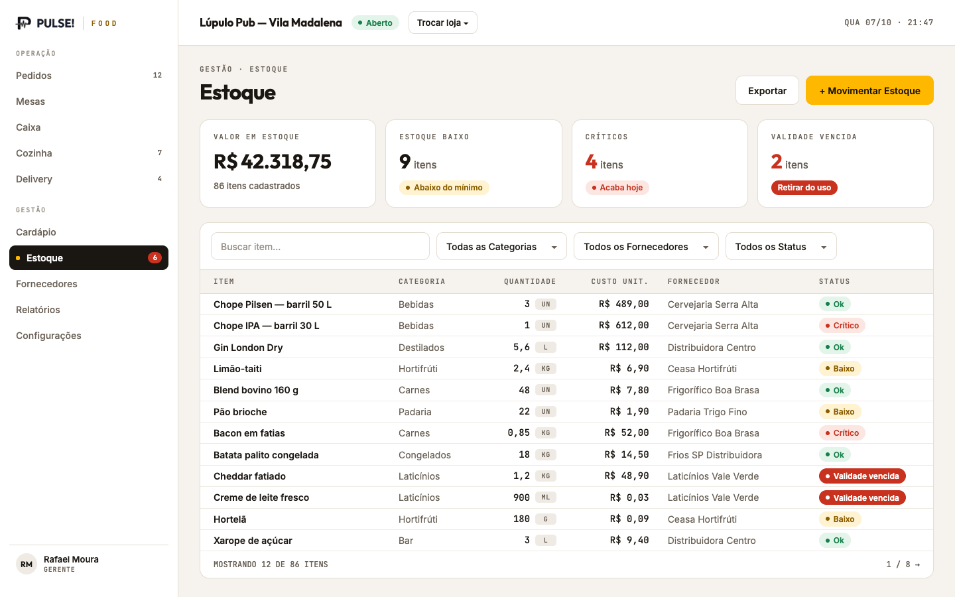Click the Acaba hoje critical badge
The height and width of the screenshot is (597, 955).
coord(617,188)
